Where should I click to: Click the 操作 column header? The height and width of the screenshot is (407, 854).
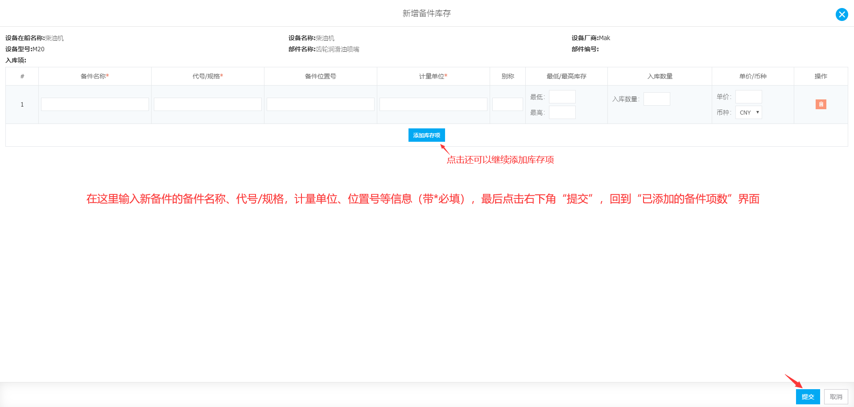click(x=821, y=76)
